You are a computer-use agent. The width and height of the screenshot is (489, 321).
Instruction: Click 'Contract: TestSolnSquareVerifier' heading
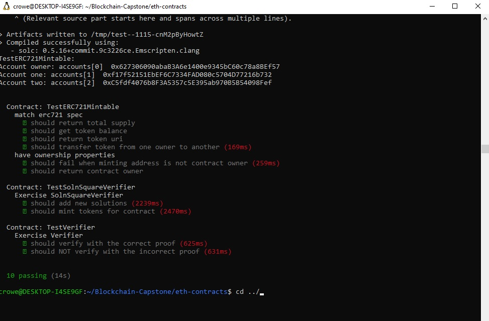pos(71,187)
